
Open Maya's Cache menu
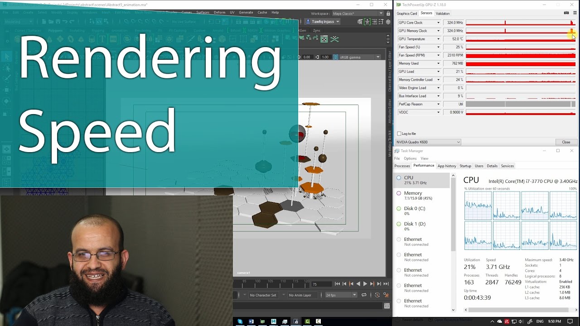click(x=262, y=12)
